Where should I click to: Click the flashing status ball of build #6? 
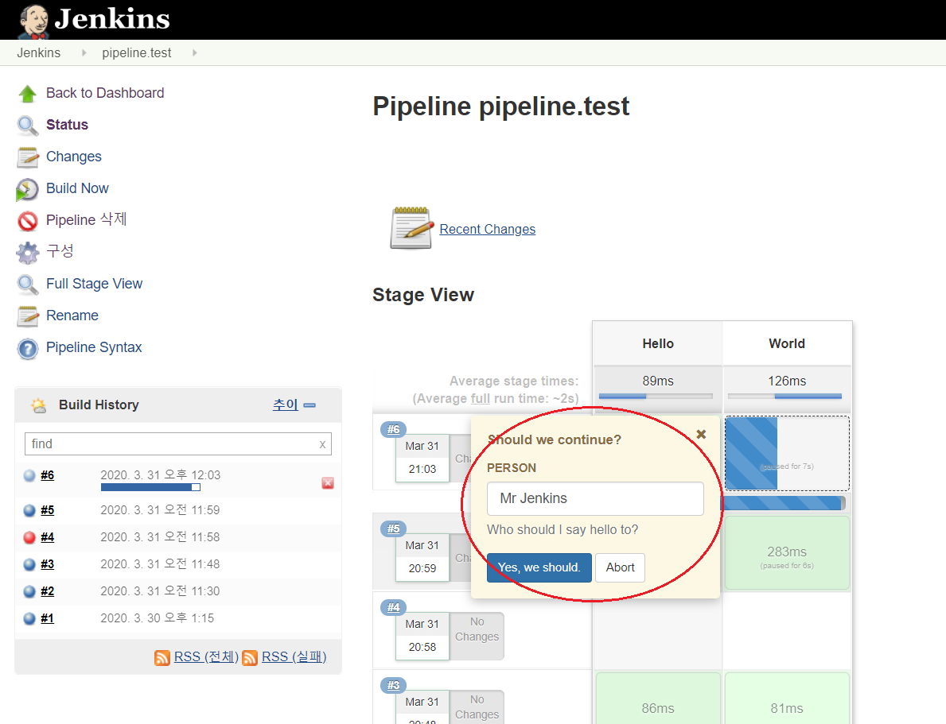(29, 475)
